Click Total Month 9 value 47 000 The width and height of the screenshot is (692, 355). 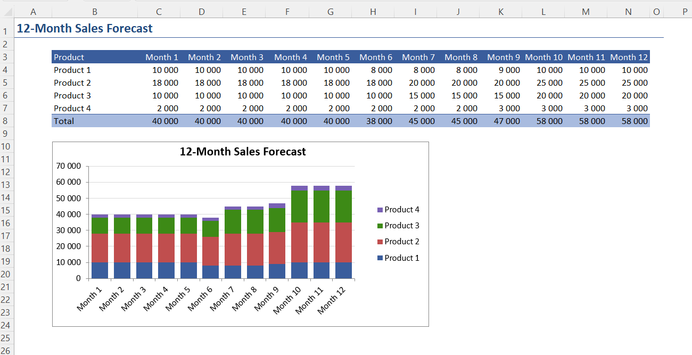pyautogui.click(x=501, y=121)
